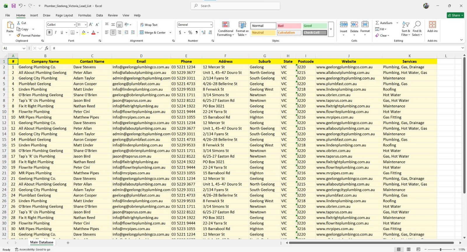Expand the cell styles gallery
Screen dimensions: 467x252
(331, 29)
